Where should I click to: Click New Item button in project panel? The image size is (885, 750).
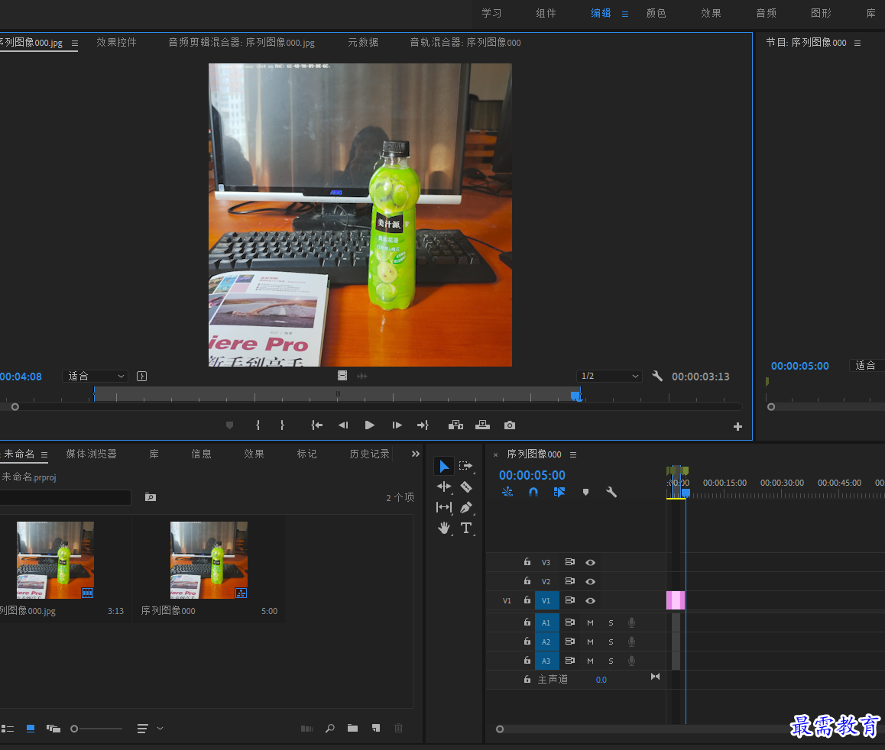click(x=376, y=728)
